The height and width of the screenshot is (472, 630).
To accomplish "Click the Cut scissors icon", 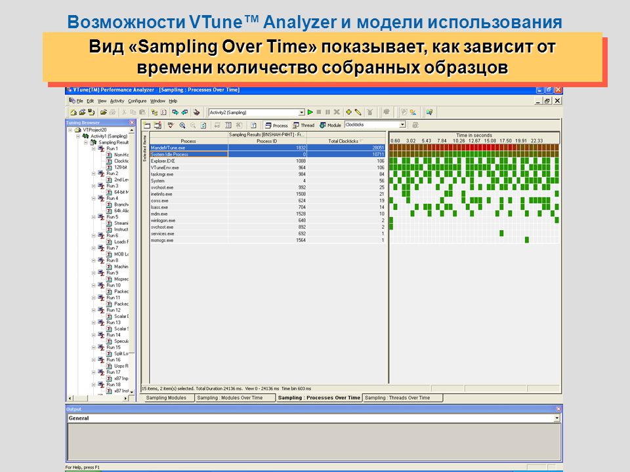I will click(x=124, y=112).
